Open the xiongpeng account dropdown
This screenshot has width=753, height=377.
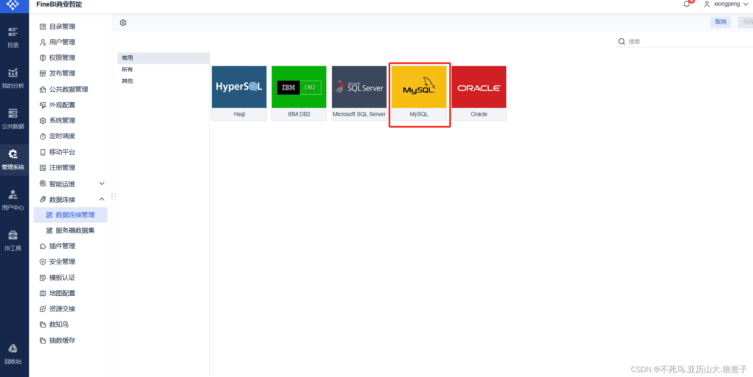coord(726,4)
